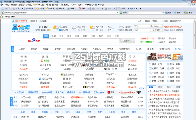This screenshot has height=120, width=196.
Task: Click the magnifier Search button in the search bar
Action: point(177,13)
